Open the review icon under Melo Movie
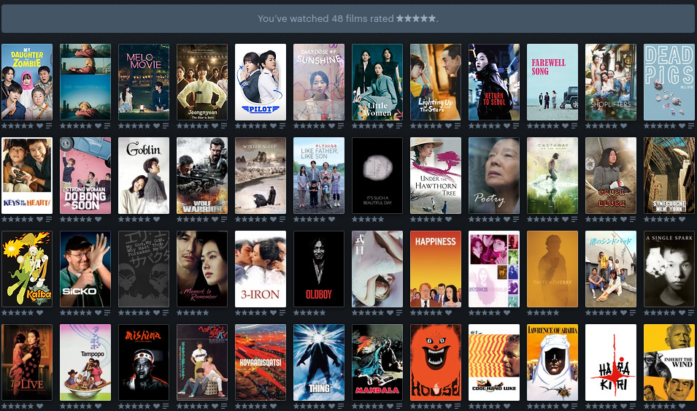 coord(166,126)
